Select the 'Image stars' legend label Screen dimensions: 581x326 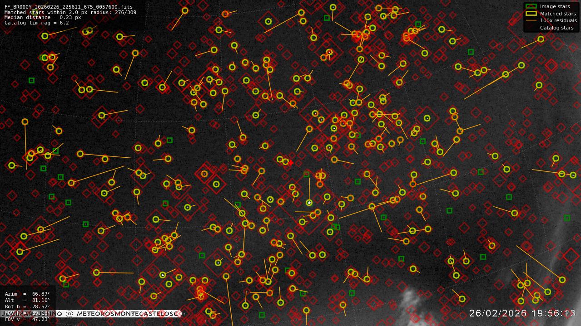click(x=555, y=6)
